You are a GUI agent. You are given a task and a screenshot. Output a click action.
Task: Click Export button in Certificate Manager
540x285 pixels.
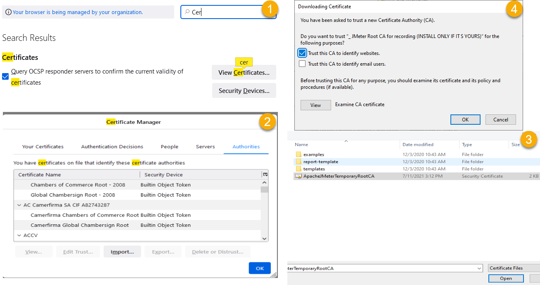click(163, 252)
